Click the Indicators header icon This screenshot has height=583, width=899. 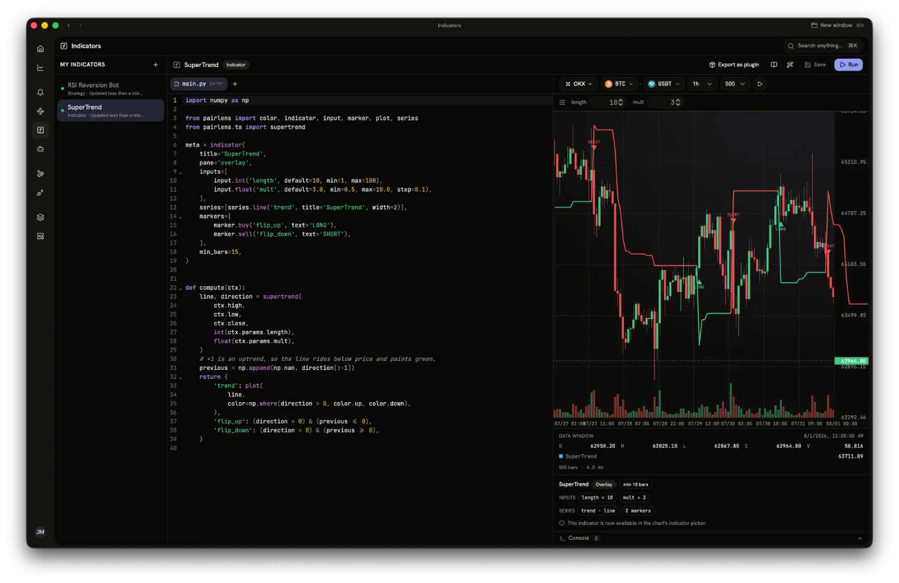coord(64,46)
